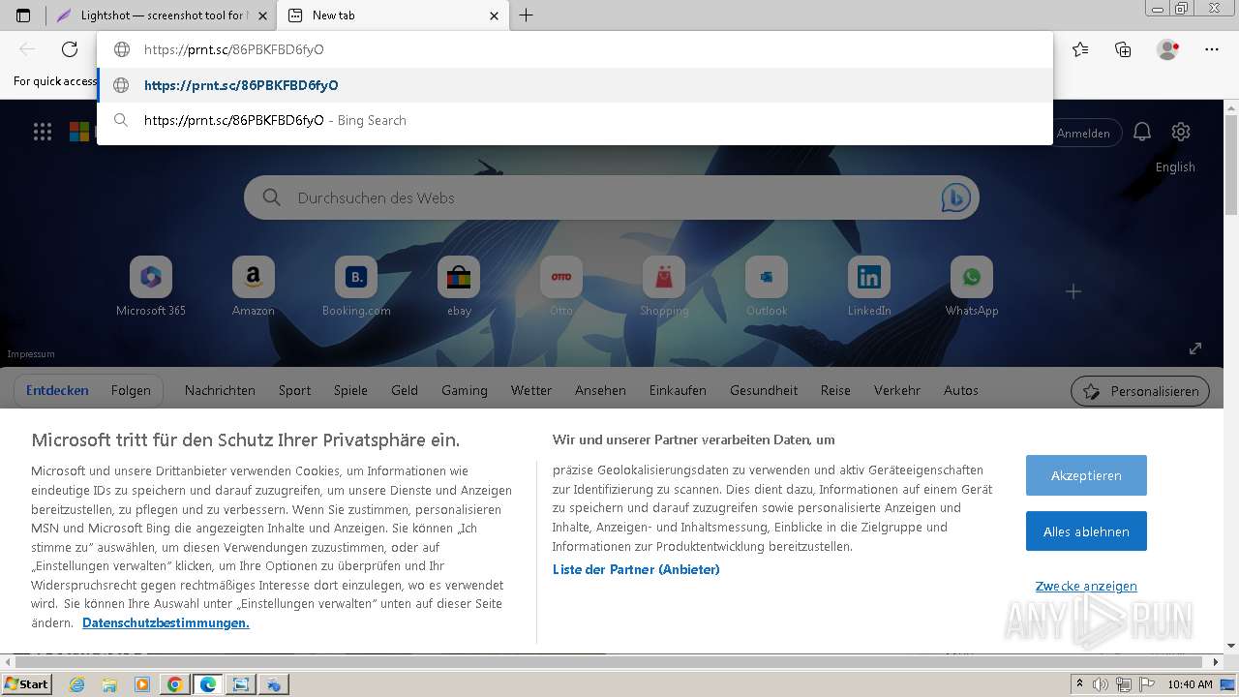The width and height of the screenshot is (1239, 697).
Task: Click the Akzeptieren cookie button
Action: point(1086,475)
